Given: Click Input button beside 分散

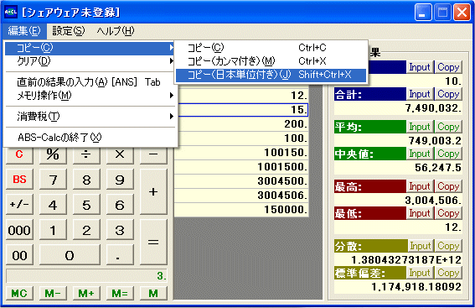Looking at the screenshot, I should point(420,246).
